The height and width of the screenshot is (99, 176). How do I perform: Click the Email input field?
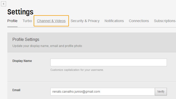click(103, 92)
